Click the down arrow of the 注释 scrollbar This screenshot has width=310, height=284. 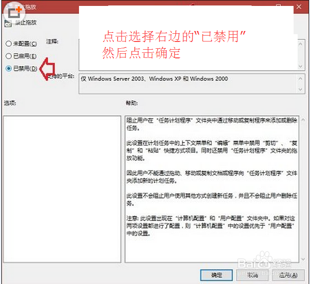pos(300,67)
